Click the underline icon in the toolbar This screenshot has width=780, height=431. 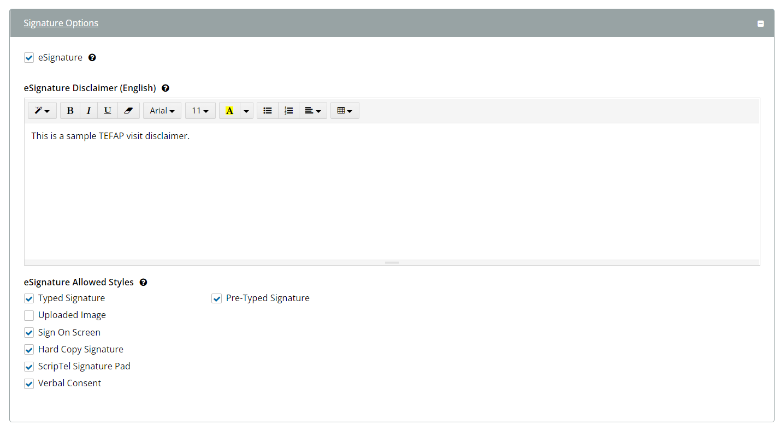click(x=107, y=110)
